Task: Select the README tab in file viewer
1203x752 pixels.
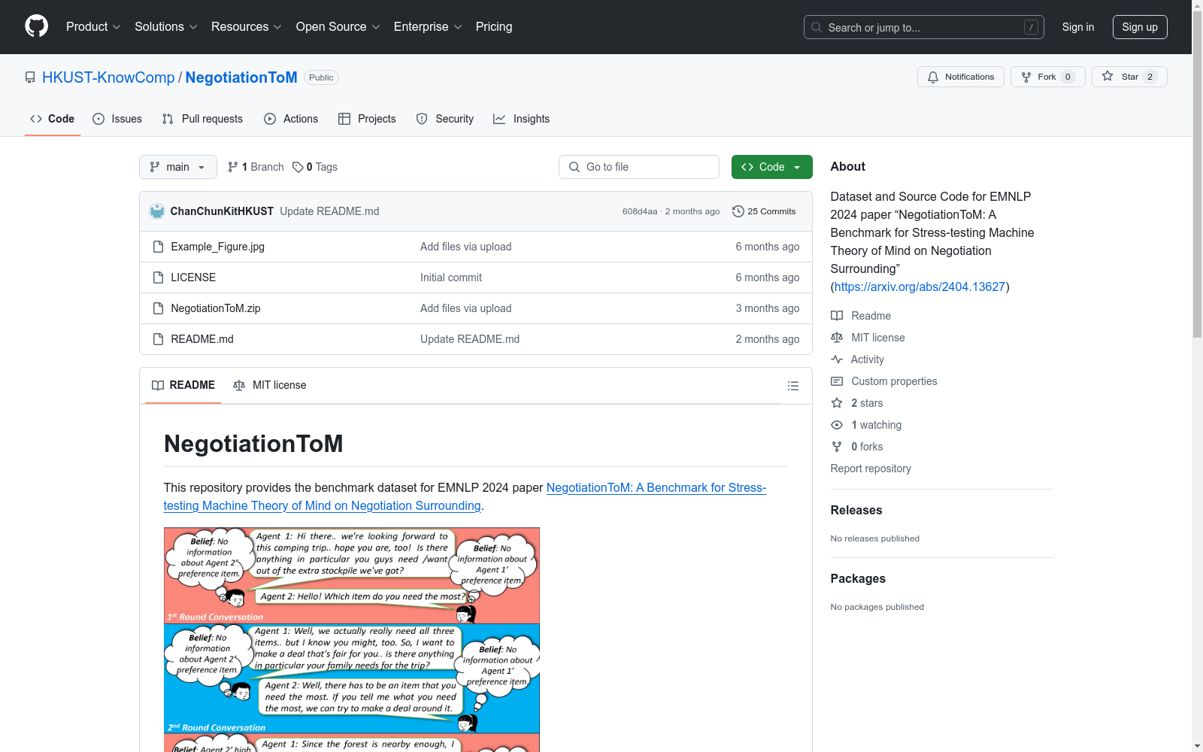Action: tap(183, 386)
